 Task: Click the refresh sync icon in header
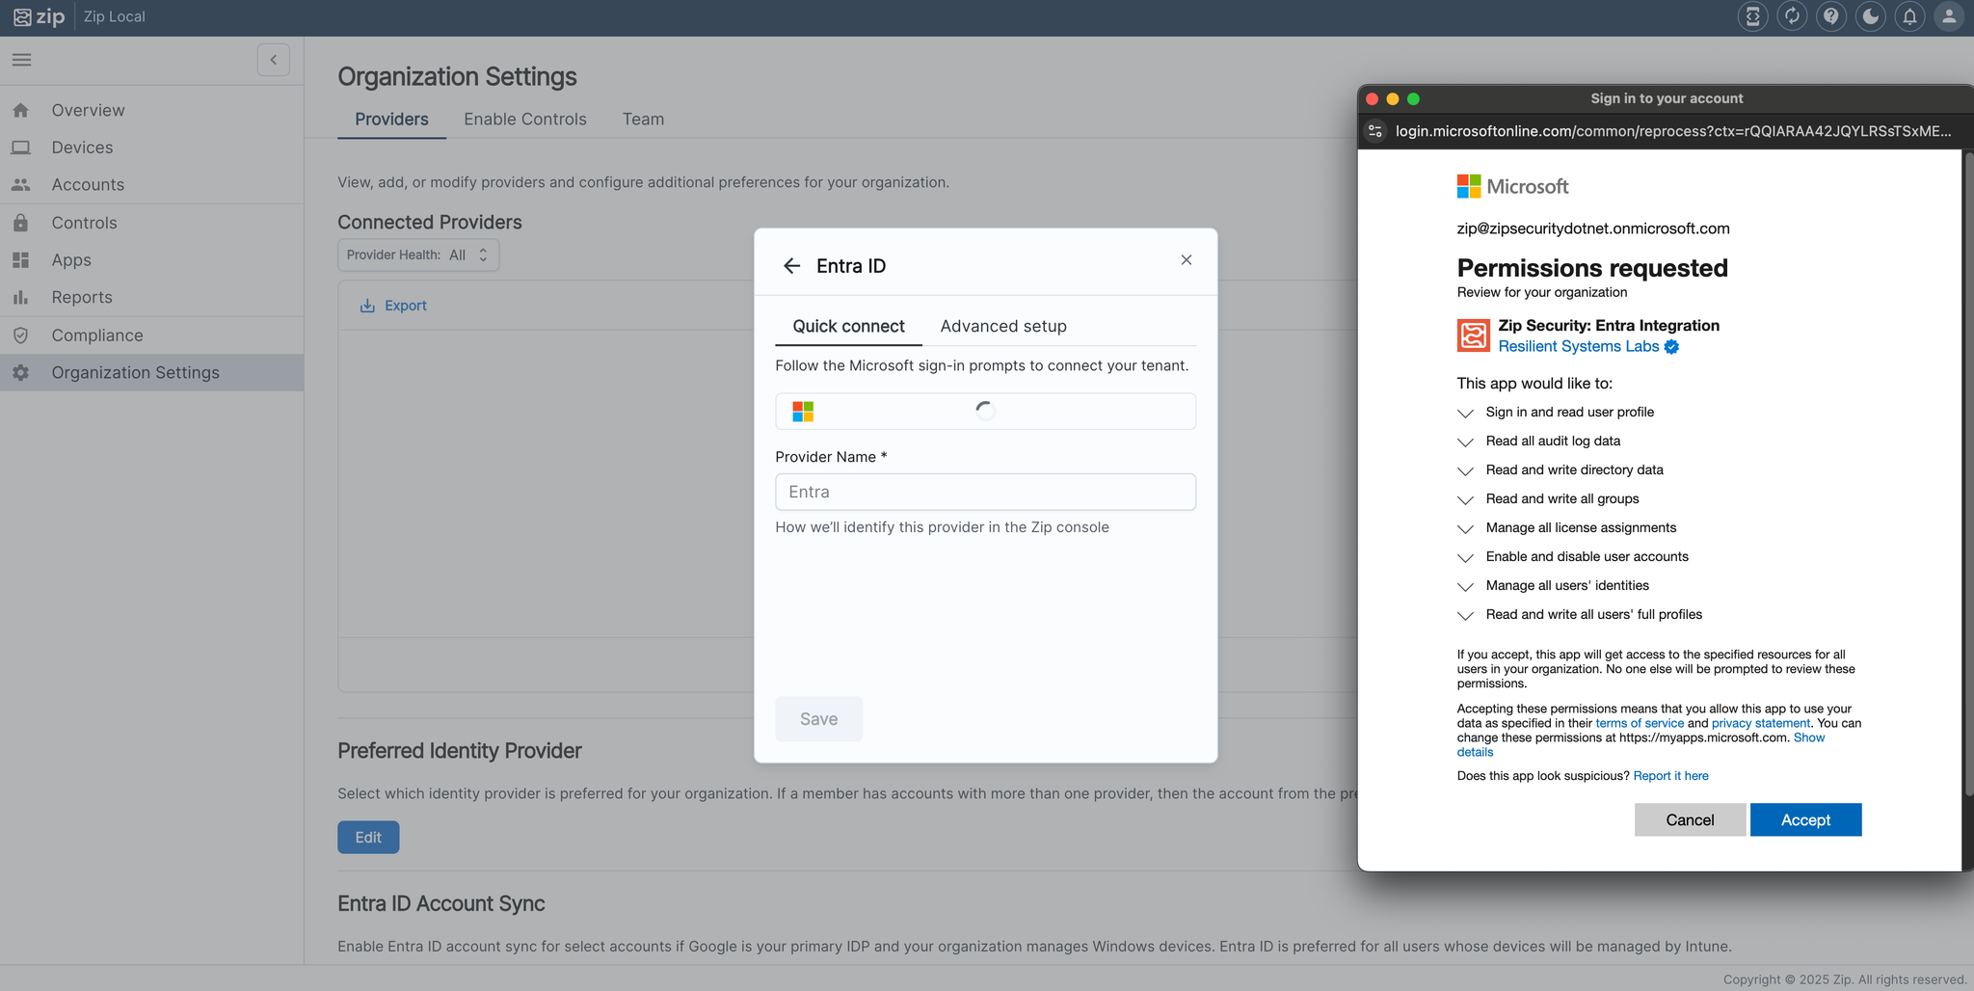pos(1792,16)
